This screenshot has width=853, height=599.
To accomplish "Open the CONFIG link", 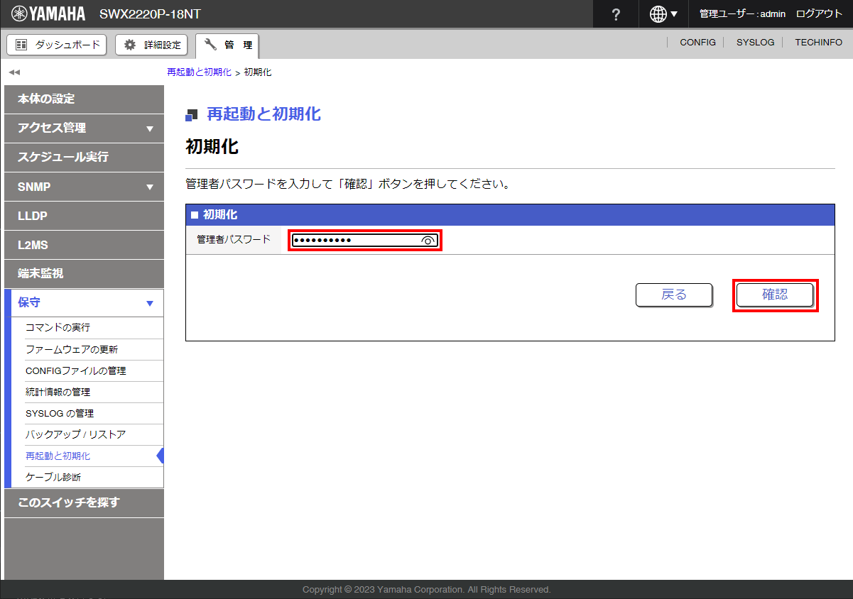I will pos(697,43).
